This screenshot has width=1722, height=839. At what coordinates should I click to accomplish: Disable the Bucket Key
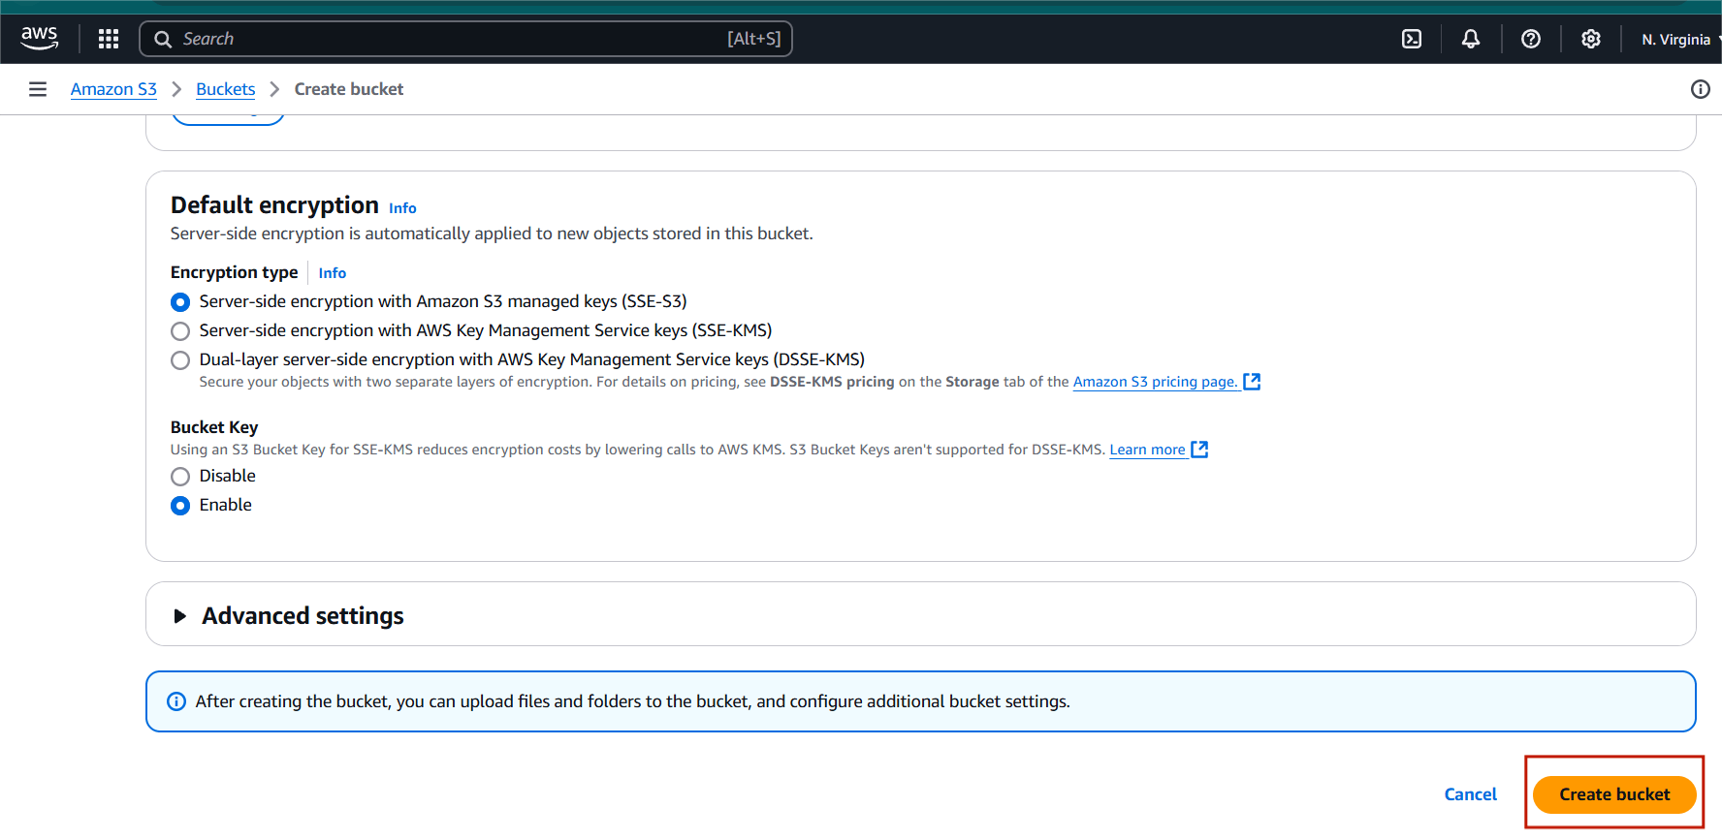tap(180, 477)
